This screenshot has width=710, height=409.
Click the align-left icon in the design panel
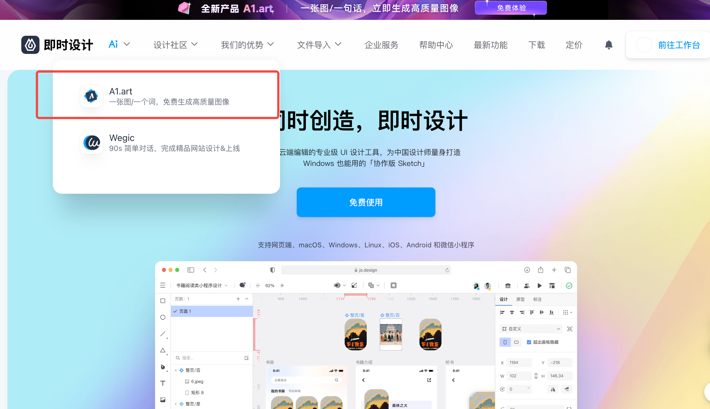coord(502,312)
